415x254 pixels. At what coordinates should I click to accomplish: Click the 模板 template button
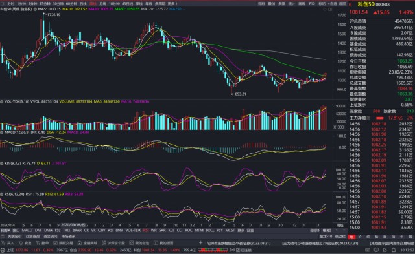tap(327, 230)
